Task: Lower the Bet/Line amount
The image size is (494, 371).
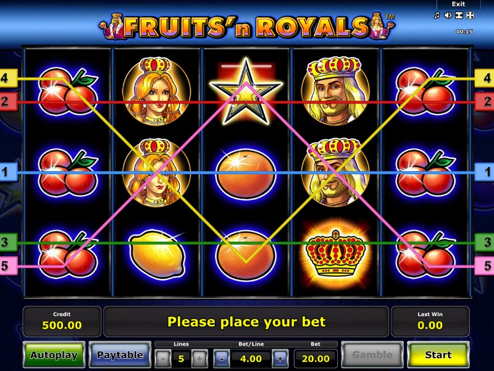Action: (x=222, y=359)
